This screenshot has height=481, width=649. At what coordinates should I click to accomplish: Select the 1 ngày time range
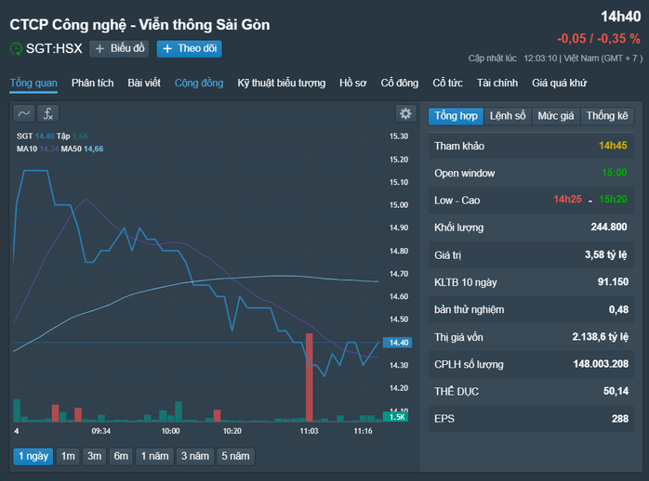click(33, 457)
